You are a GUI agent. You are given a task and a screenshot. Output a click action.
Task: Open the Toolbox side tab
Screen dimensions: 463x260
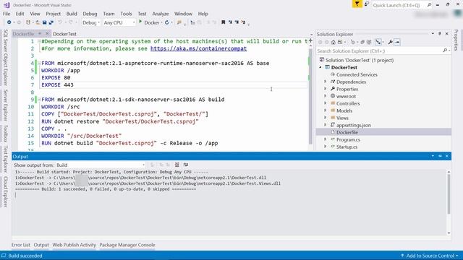5,133
